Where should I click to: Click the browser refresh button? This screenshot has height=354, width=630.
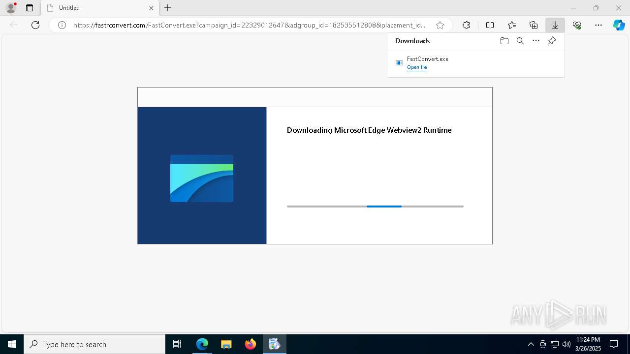(x=35, y=25)
